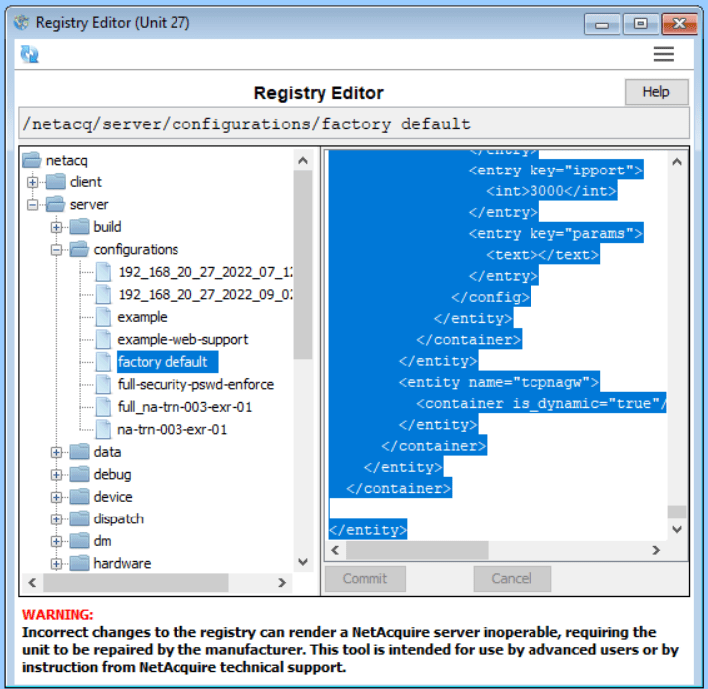Click the data folder icon
708x689 pixels.
pyautogui.click(x=79, y=451)
